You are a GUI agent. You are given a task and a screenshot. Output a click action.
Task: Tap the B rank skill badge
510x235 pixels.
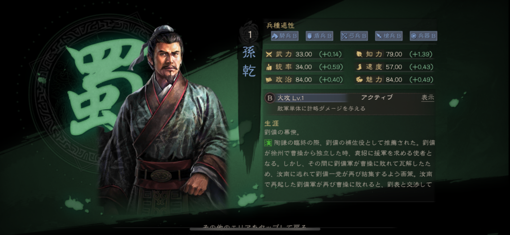[x=269, y=98]
